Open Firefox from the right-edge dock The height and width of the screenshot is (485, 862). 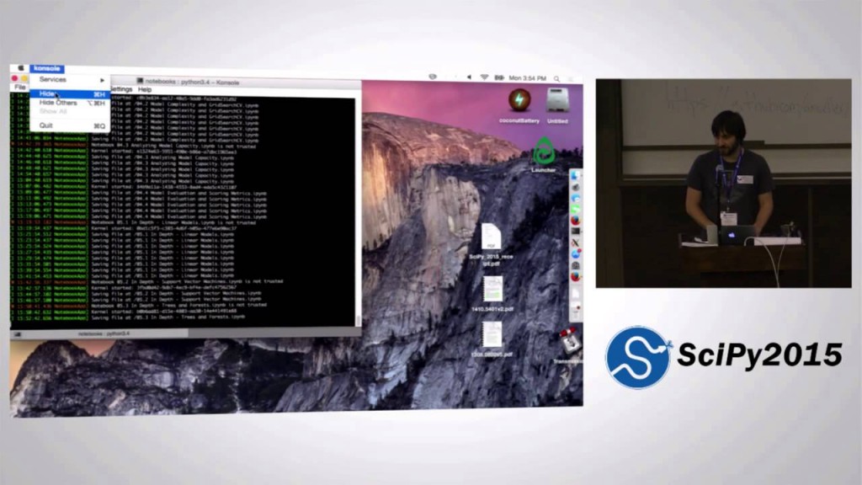pyautogui.click(x=576, y=220)
